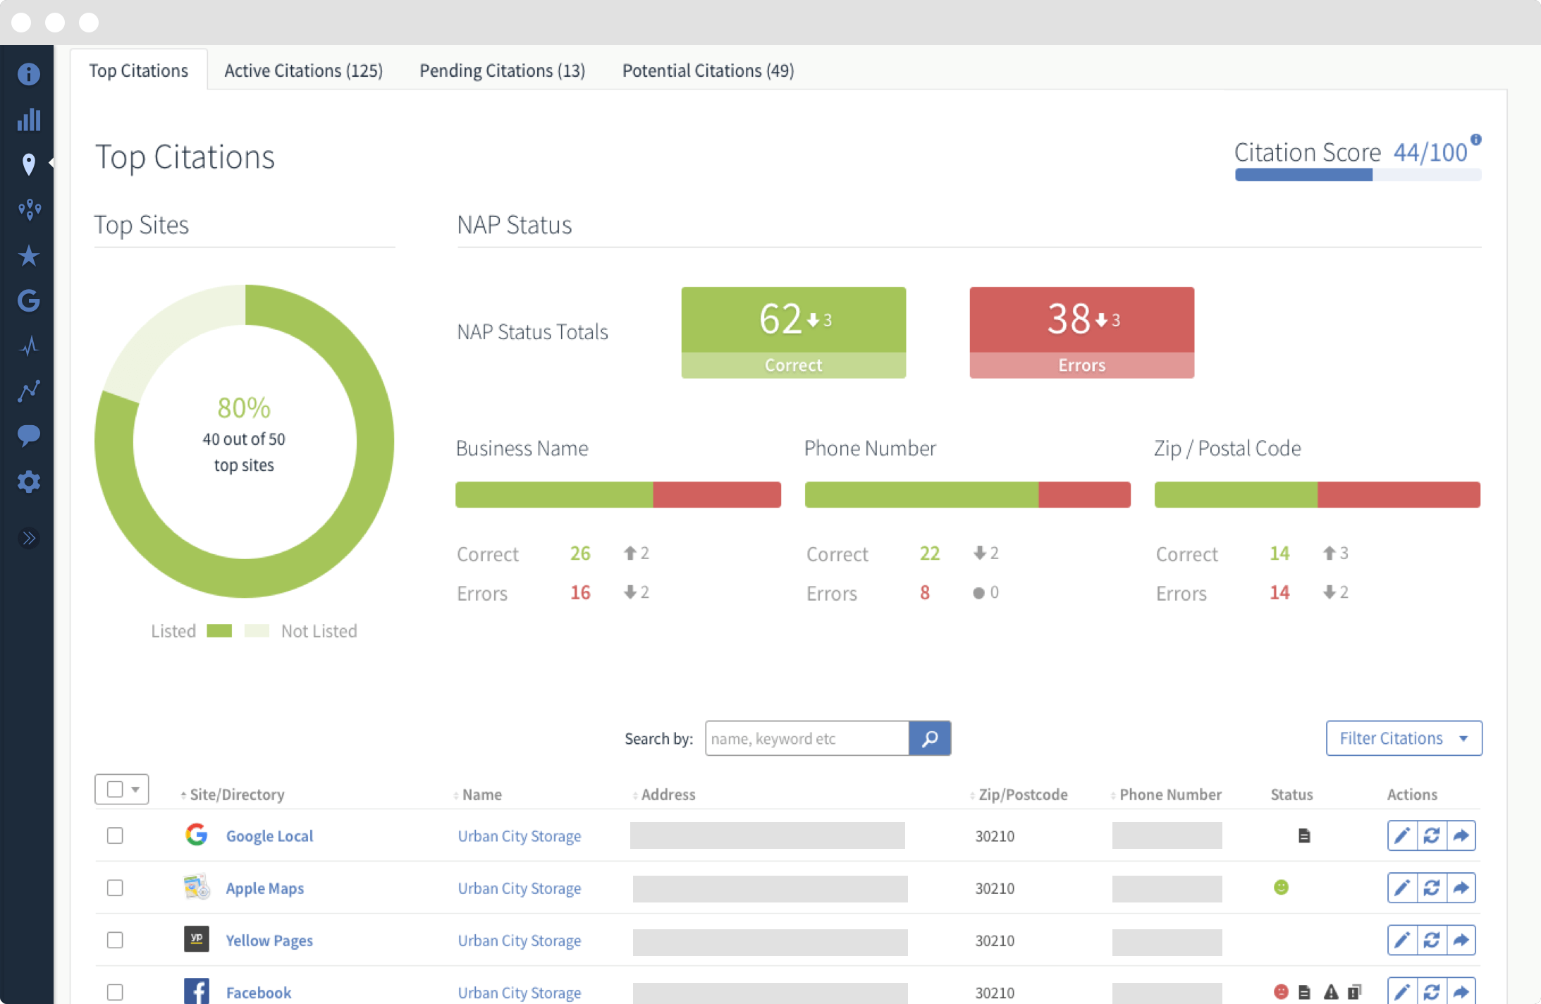Open the bar chart analytics sidebar icon
The image size is (1541, 1004).
[29, 119]
